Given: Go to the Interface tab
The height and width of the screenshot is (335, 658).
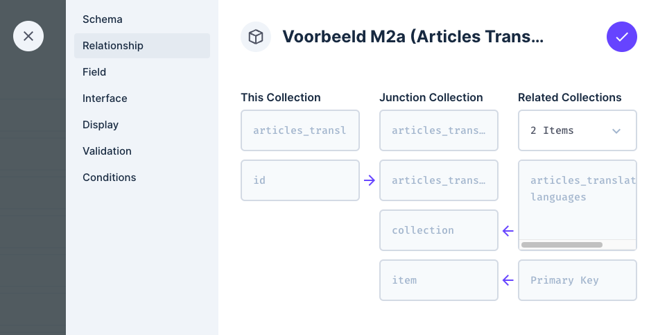Looking at the screenshot, I should point(105,98).
